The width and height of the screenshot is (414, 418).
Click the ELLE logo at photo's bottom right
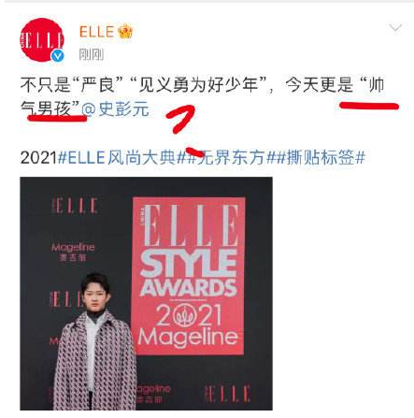[227, 394]
